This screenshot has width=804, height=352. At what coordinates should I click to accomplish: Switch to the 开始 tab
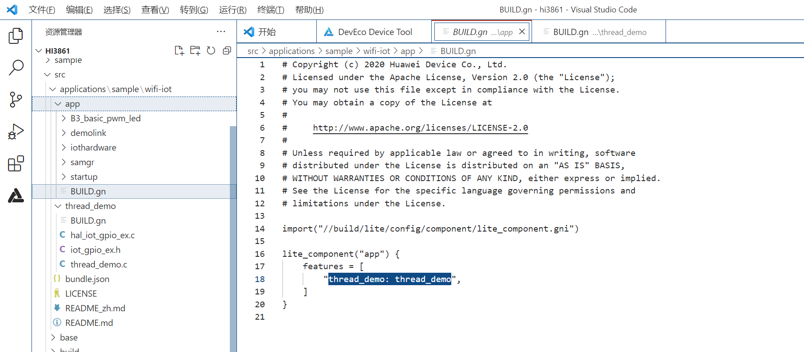tap(276, 31)
